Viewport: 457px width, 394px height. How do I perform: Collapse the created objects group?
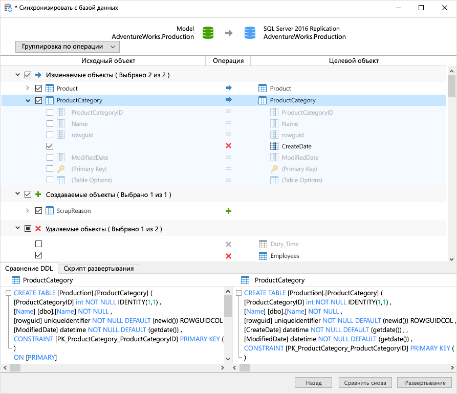pyautogui.click(x=17, y=194)
